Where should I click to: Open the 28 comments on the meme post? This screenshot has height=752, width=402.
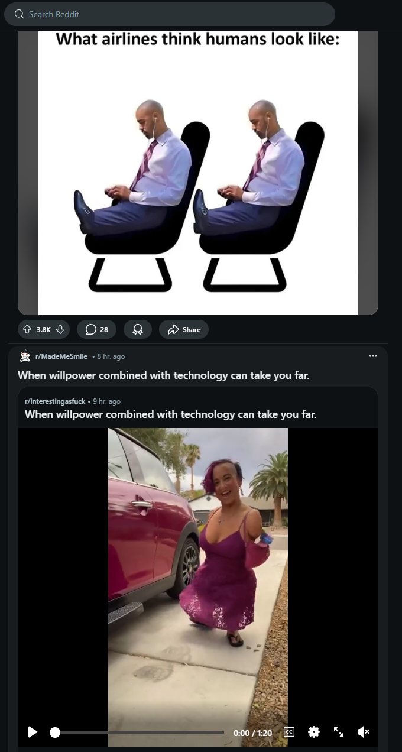pos(96,329)
